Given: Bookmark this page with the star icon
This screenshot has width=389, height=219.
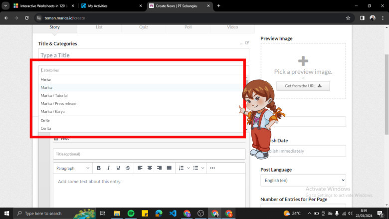Looking at the screenshot, I should pos(348,17).
